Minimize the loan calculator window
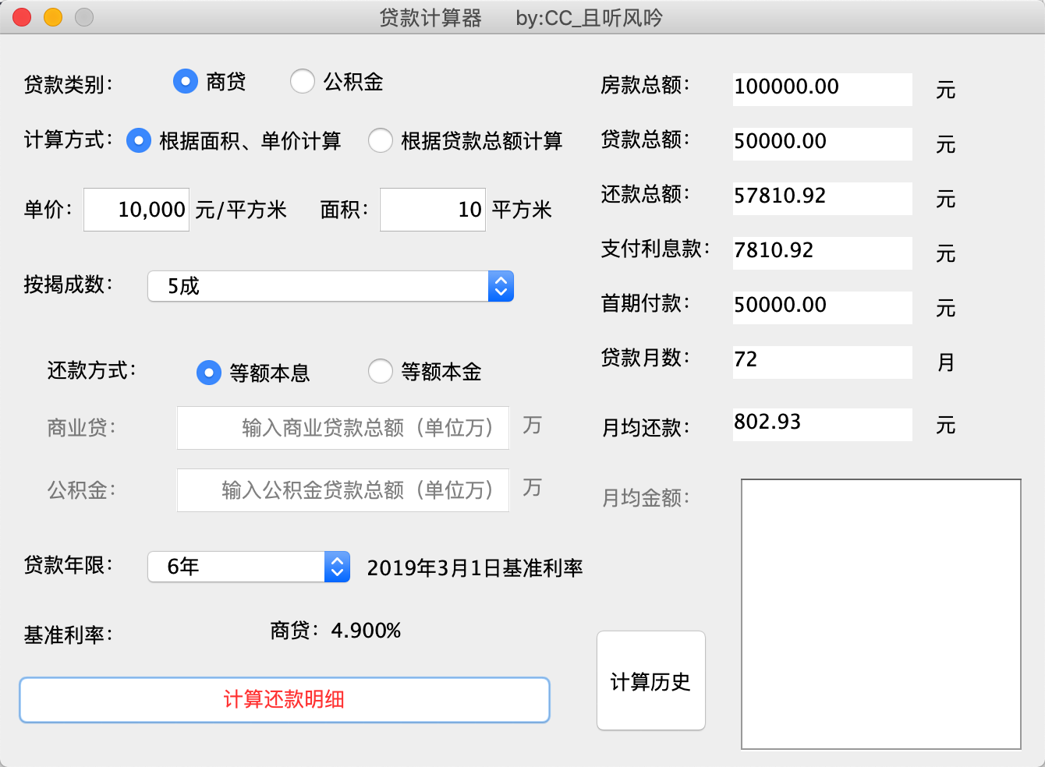 click(53, 16)
